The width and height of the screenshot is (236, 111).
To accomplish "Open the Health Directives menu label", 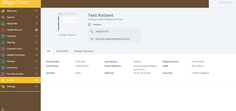I will click(x=16, y=55).
